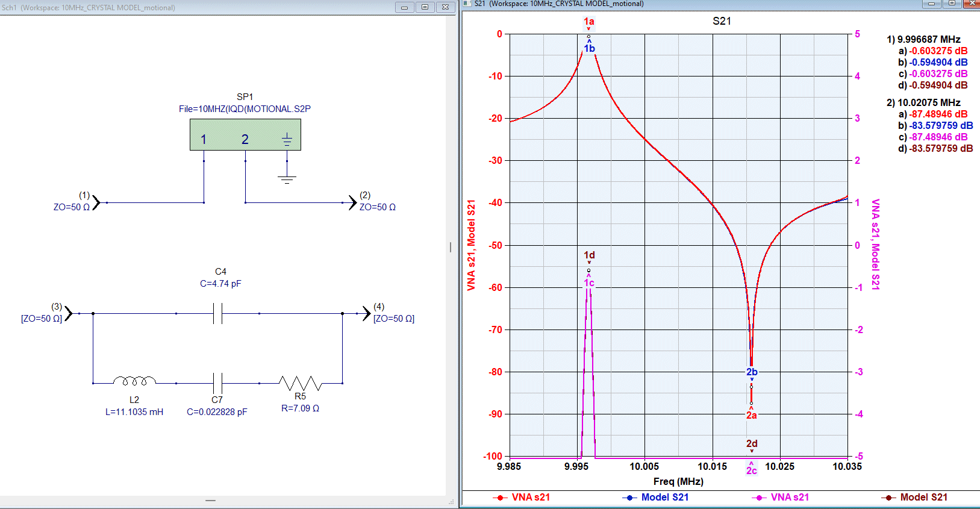The width and height of the screenshot is (980, 509).
Task: Select port (4) arrow symbol in schematic
Action: (x=366, y=313)
